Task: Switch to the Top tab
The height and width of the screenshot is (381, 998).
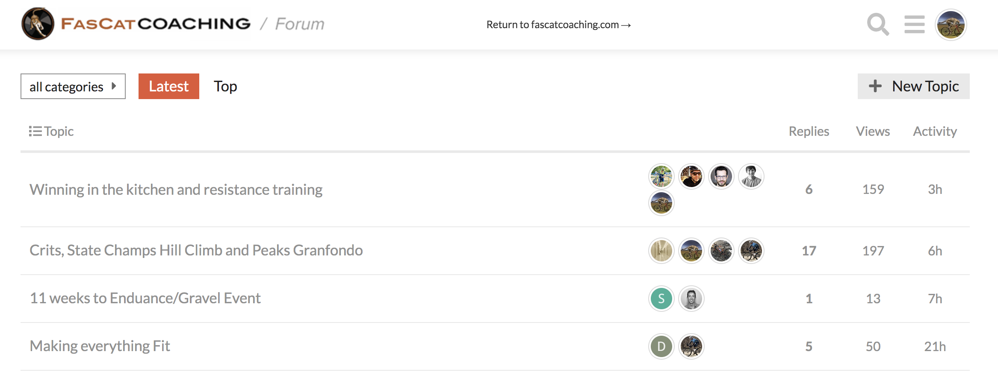Action: [x=225, y=86]
